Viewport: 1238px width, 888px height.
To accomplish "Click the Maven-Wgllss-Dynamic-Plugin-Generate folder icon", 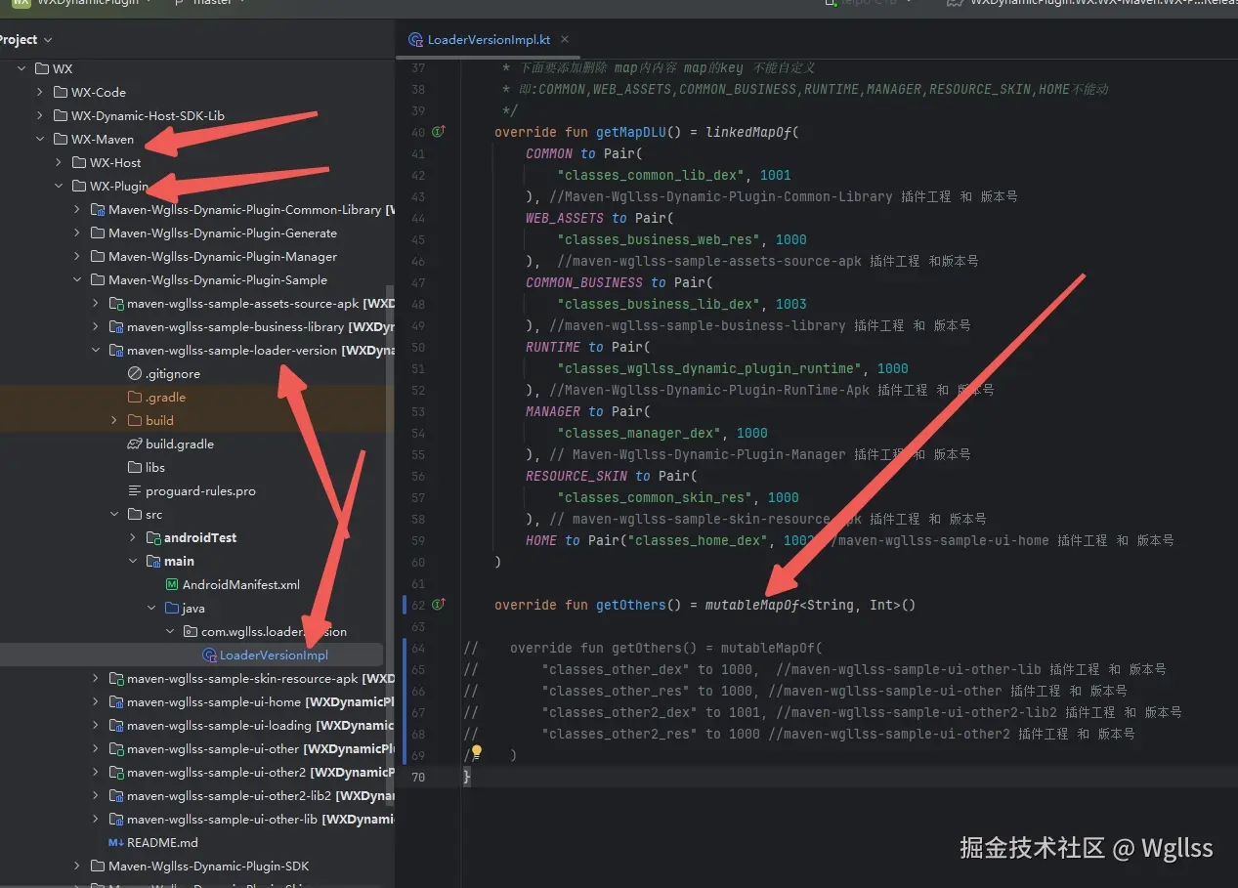I will point(98,233).
